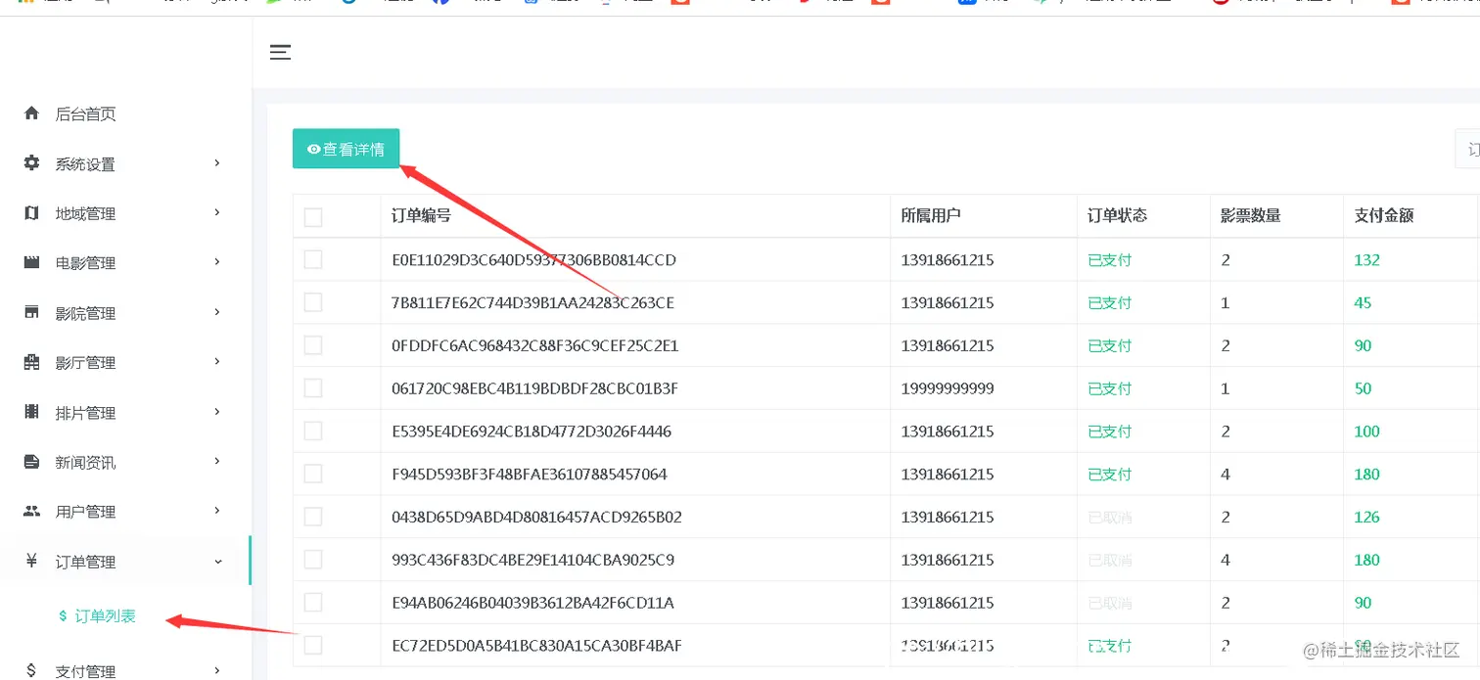Click order number E94AB06246B04039B3612BA42F6CD11A

tap(532, 603)
